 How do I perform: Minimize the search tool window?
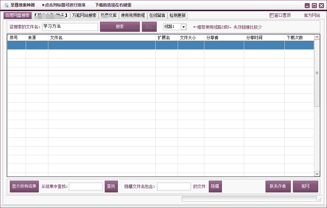(x=307, y=6)
